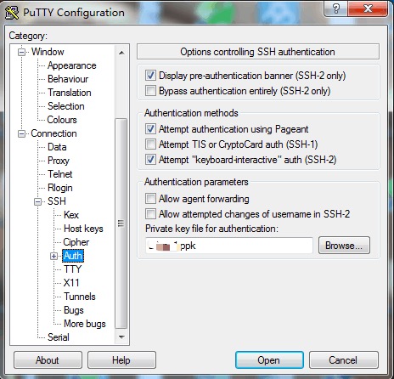Collapse the SSH tree node
394x379 pixels.
[37, 201]
